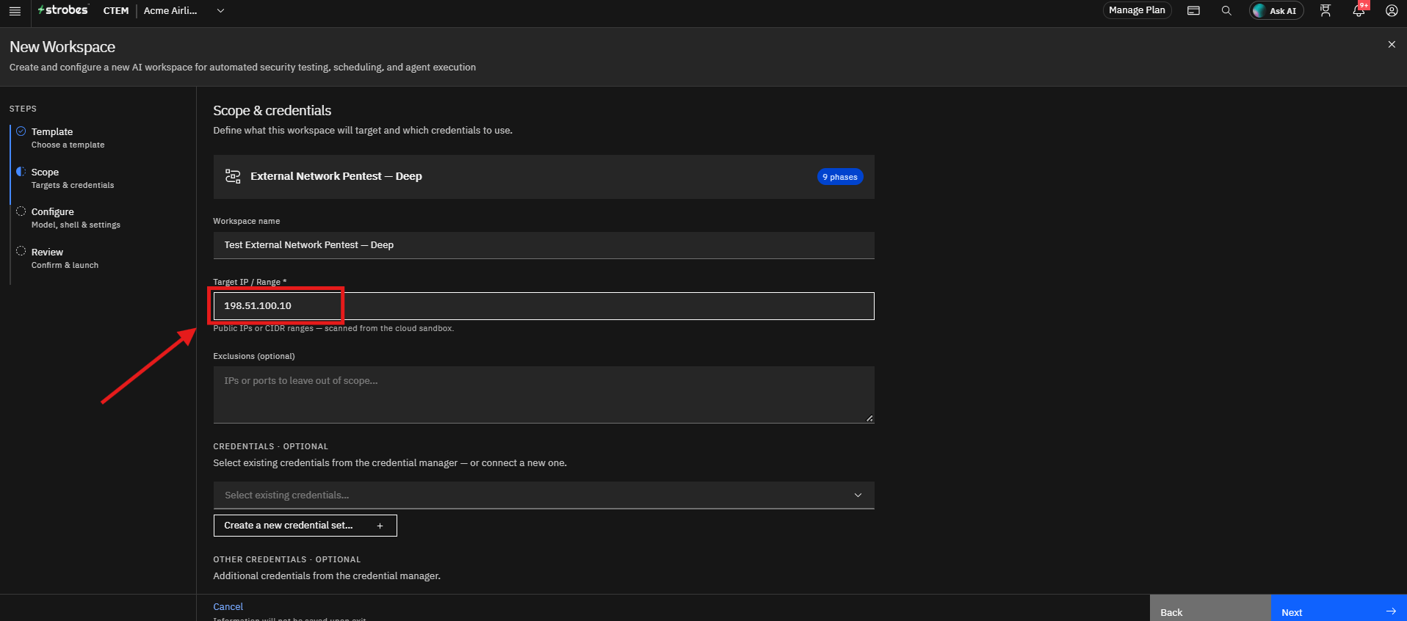Click the arrow icon on Next button
Image resolution: width=1407 pixels, height=621 pixels.
[x=1391, y=611]
